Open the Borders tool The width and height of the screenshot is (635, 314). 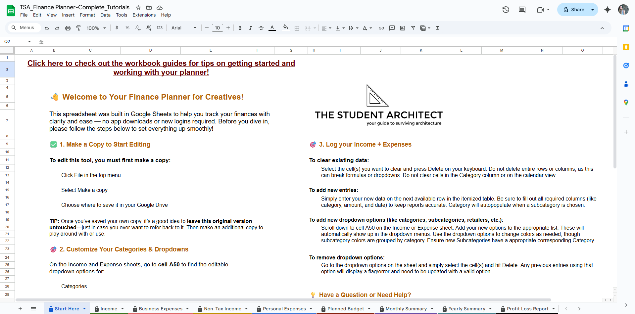pyautogui.click(x=297, y=28)
